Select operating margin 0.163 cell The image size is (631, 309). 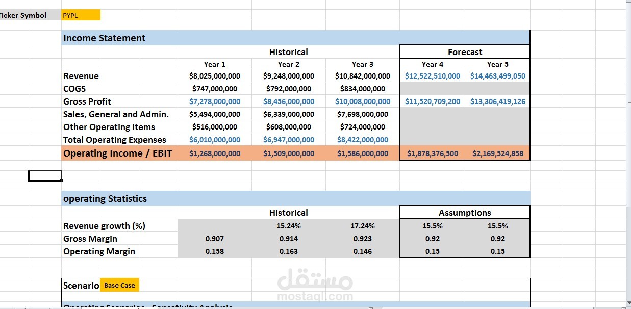tap(289, 251)
